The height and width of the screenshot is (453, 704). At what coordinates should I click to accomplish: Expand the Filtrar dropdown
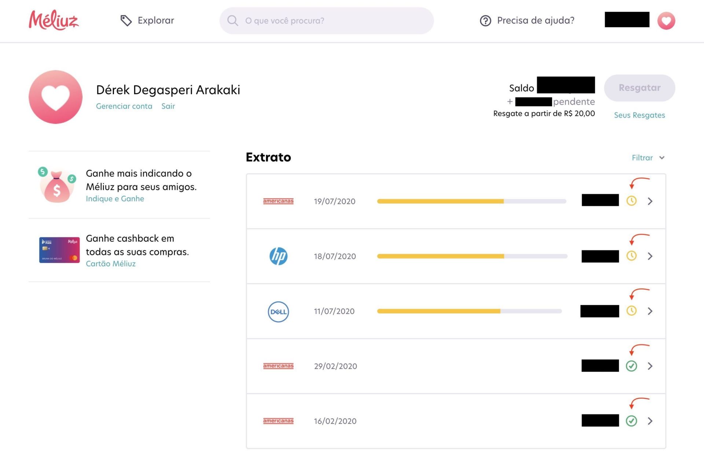click(648, 158)
